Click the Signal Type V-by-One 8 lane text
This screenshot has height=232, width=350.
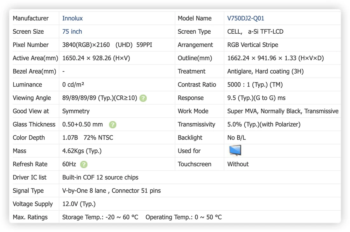coord(84,191)
